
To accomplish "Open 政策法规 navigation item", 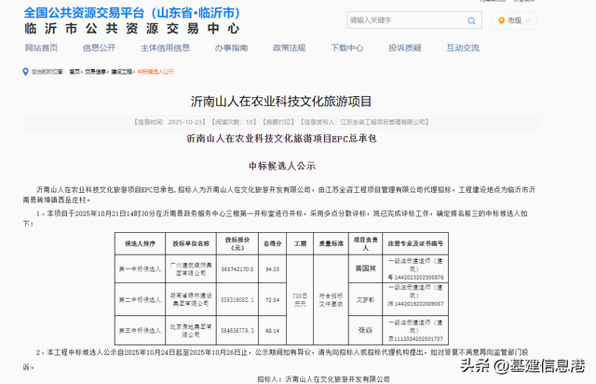I will [x=289, y=48].
